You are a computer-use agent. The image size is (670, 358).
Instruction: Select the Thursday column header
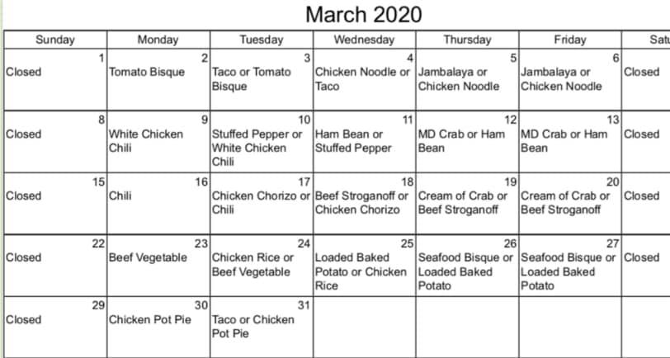click(467, 40)
